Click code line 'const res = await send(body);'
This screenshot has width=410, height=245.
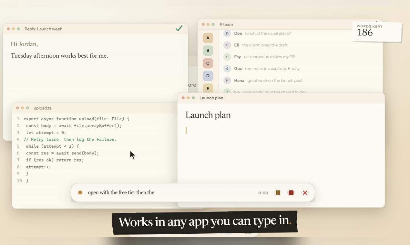click(63, 153)
